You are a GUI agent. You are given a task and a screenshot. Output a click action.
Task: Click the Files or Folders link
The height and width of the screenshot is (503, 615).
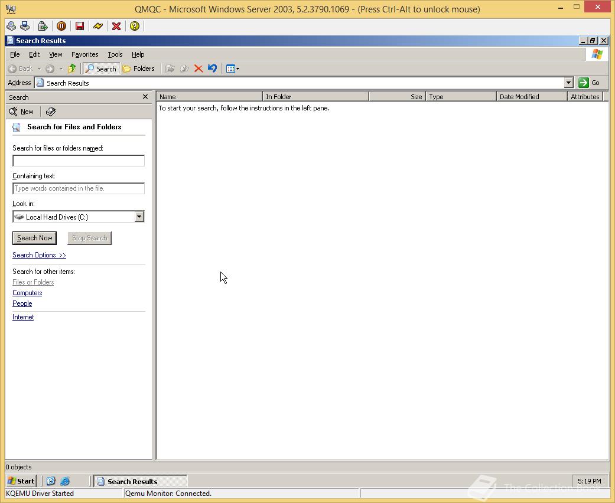(33, 282)
